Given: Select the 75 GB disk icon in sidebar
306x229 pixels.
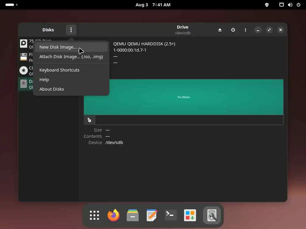Looking at the screenshot, I should tap(24, 44).
